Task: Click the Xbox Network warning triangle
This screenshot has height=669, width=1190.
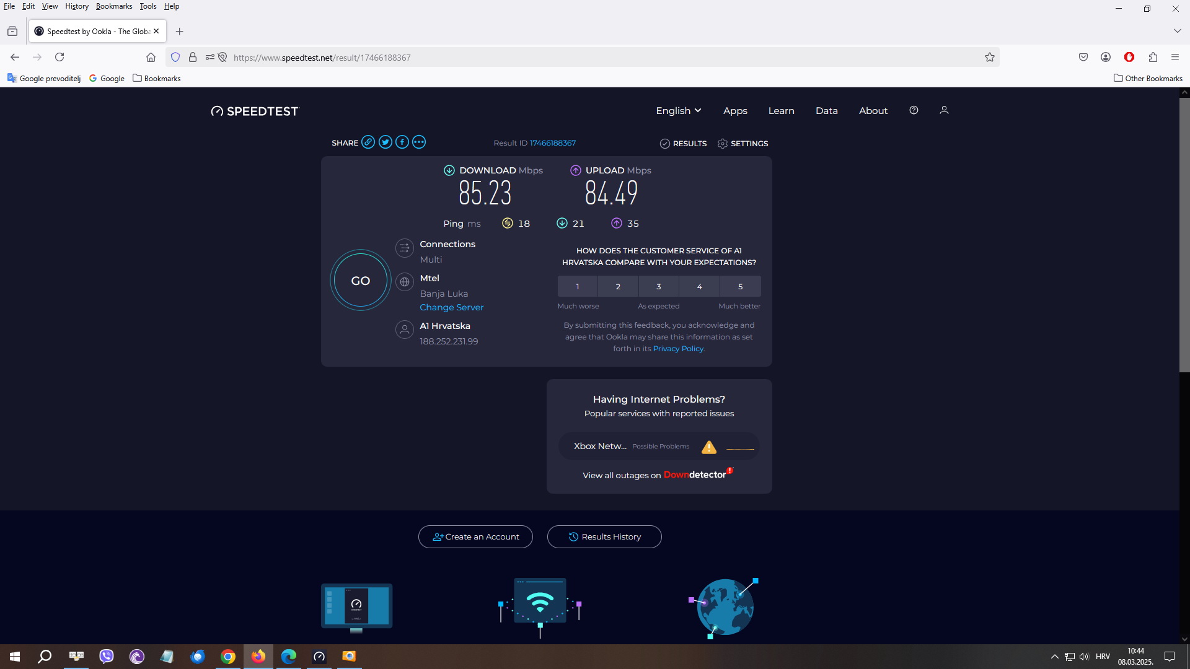Action: tap(709, 447)
